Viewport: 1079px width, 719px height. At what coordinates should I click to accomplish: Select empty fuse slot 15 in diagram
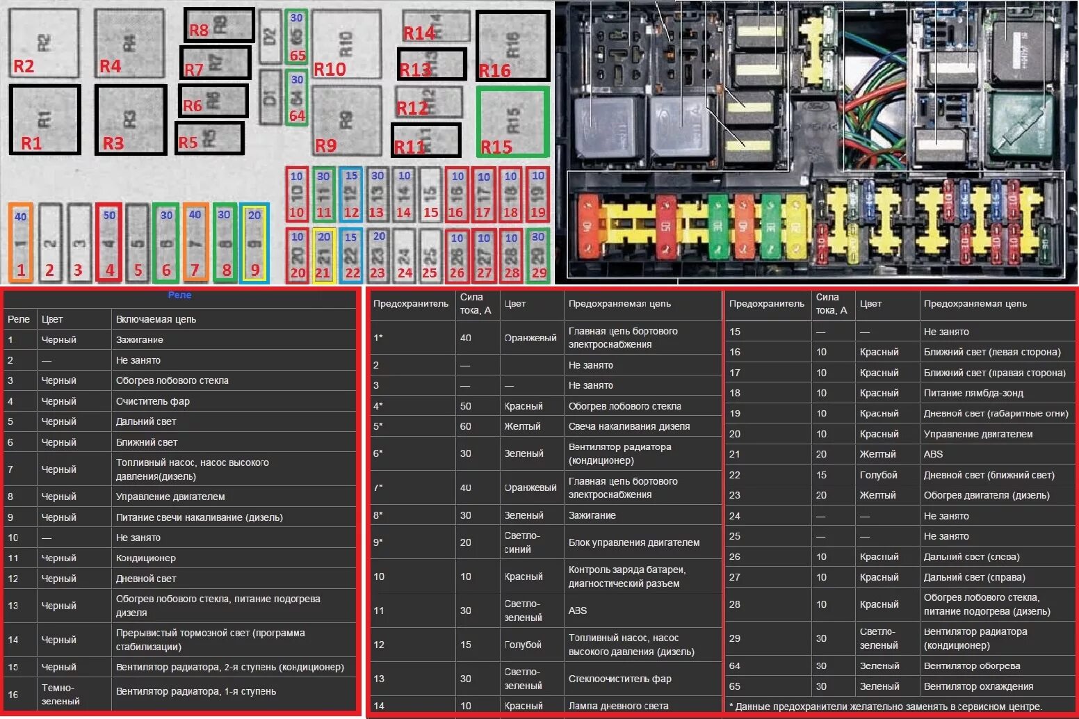click(430, 194)
